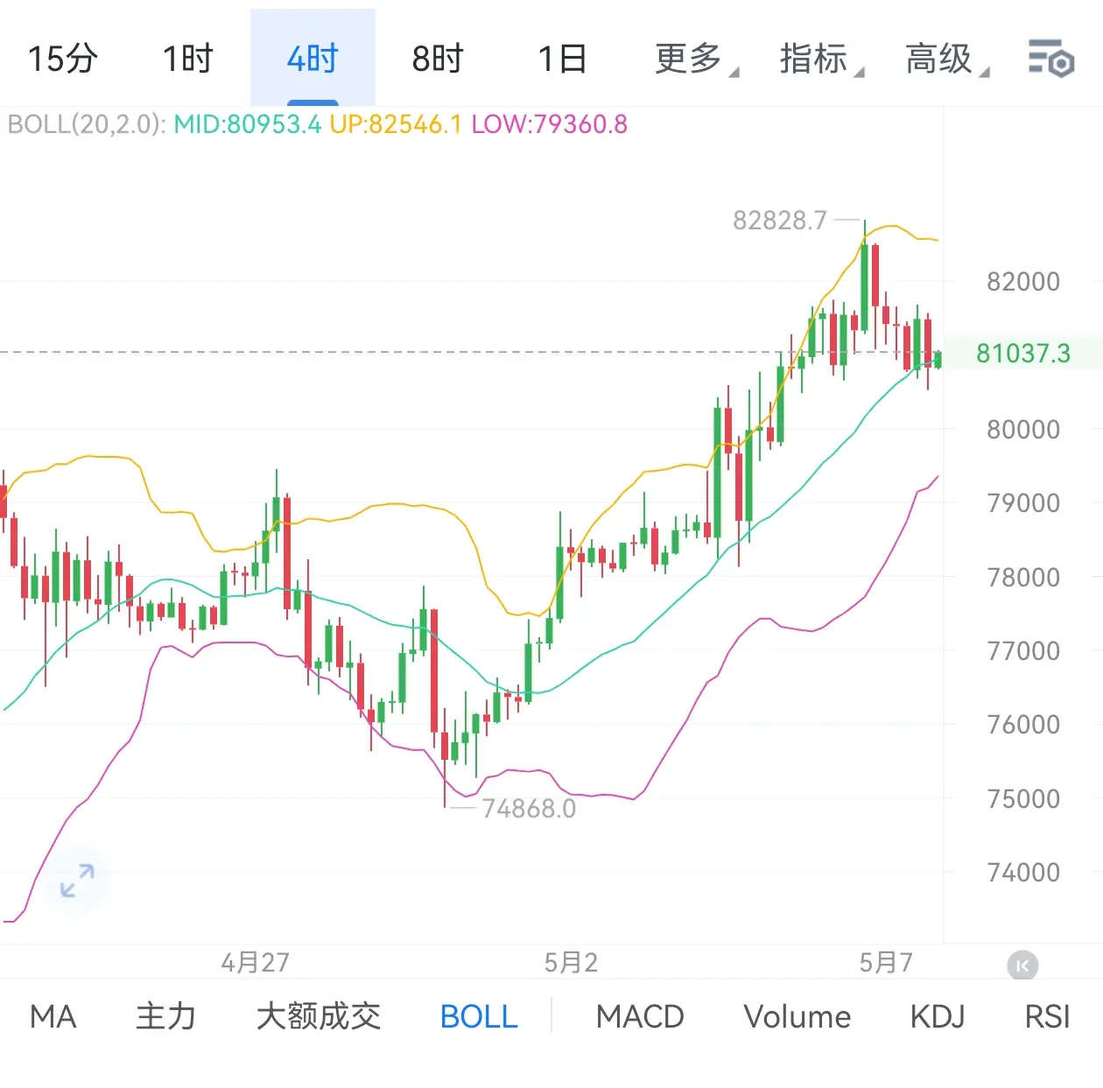Select the 15分 timeframe tab
Image resolution: width=1103 pixels, height=1088 pixels.
[62, 59]
